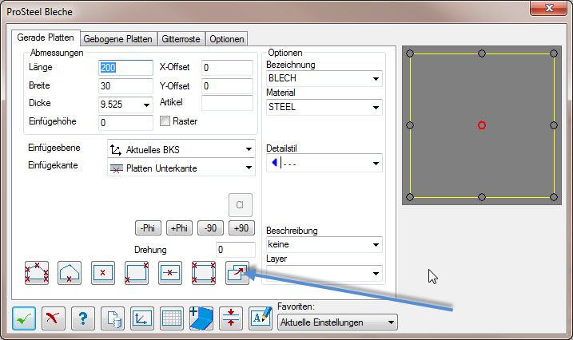
Task: Switch to the Gerade Platten tab
Action: click(x=46, y=38)
